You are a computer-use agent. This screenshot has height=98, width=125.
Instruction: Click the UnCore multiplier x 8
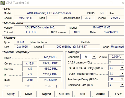click(x=30, y=69)
